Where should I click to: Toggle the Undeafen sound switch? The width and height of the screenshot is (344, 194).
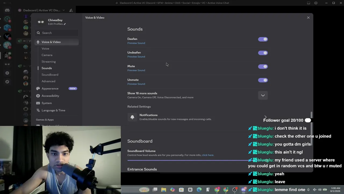[x=263, y=53]
